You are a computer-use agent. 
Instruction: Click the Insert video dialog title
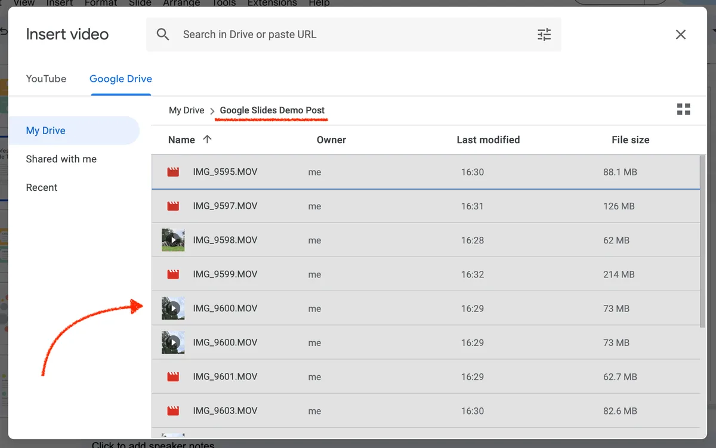[67, 34]
